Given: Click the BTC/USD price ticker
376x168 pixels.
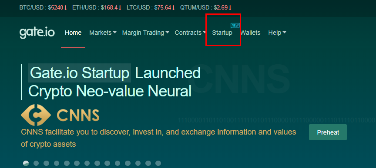Looking at the screenshot, I should (x=43, y=8).
